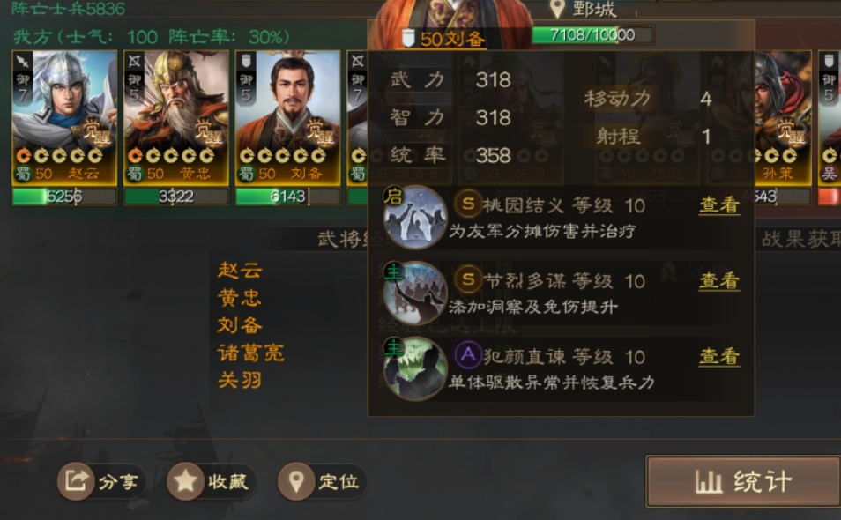The width and height of the screenshot is (841, 520).
Task: Click the shield icon beside 50刘备
Action: click(408, 38)
